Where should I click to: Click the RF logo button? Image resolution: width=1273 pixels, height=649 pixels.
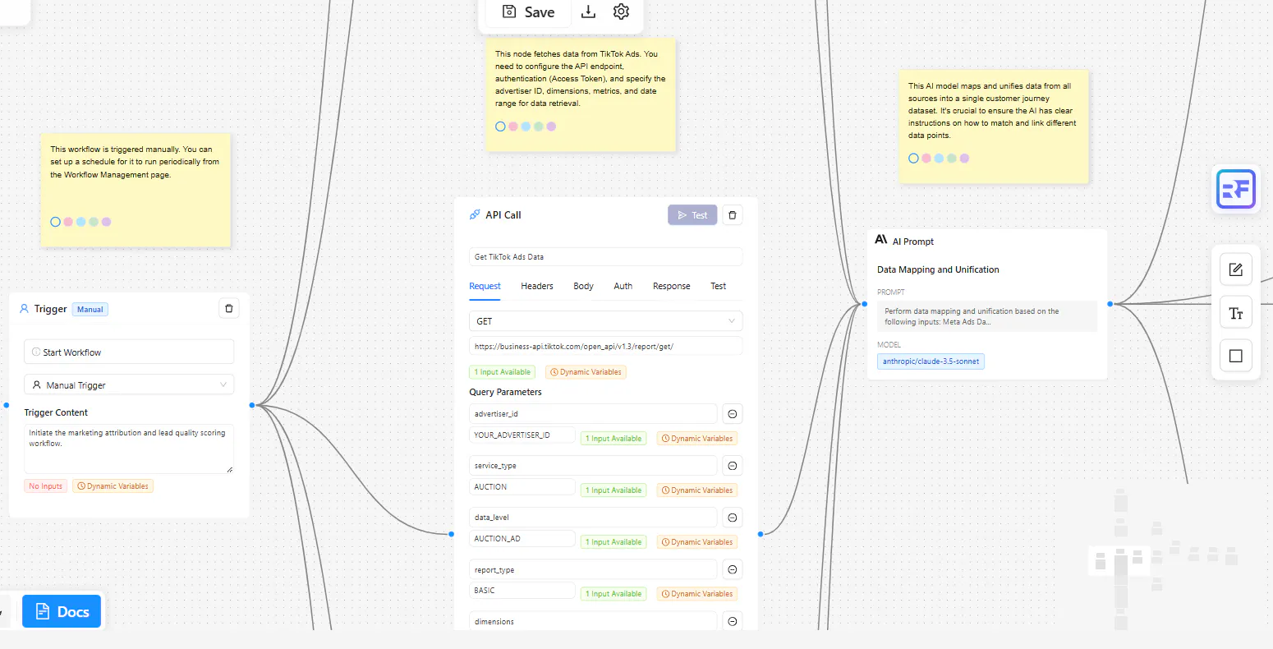[x=1236, y=190]
